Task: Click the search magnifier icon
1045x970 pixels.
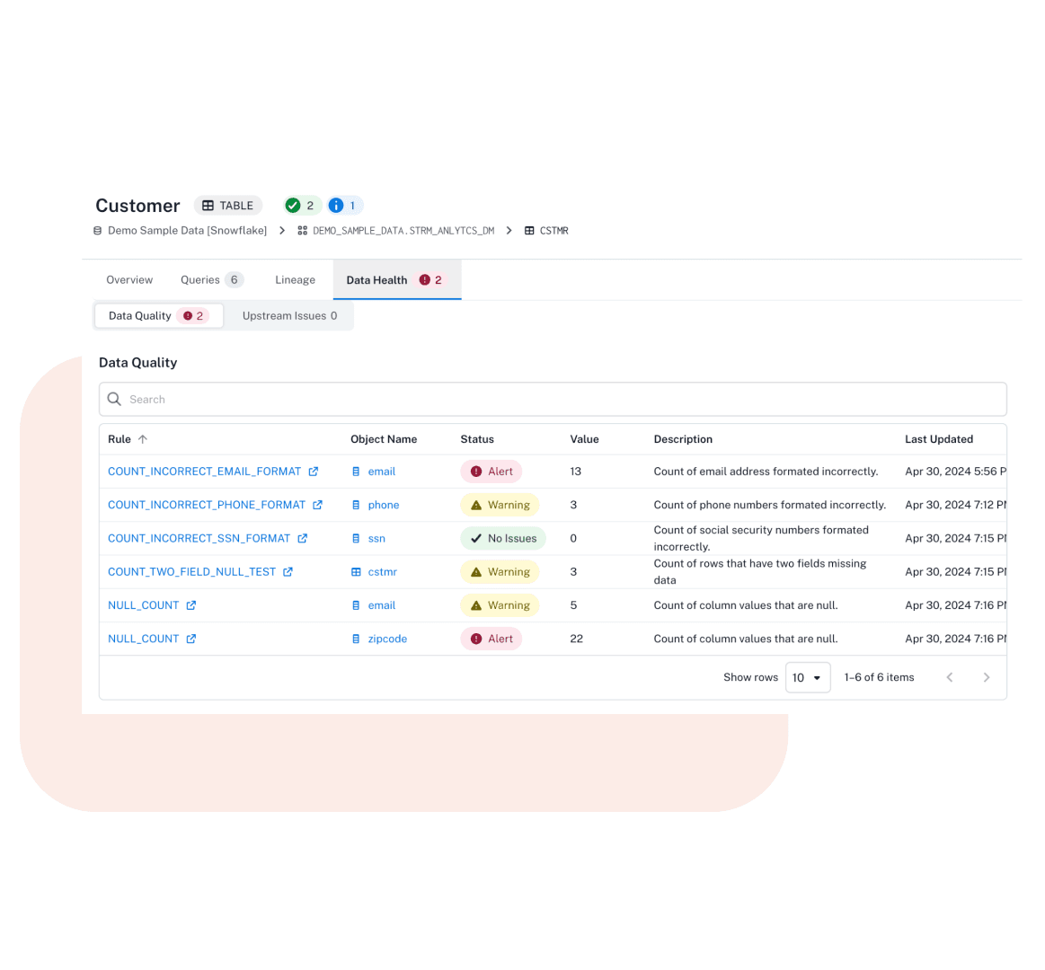Action: (113, 399)
